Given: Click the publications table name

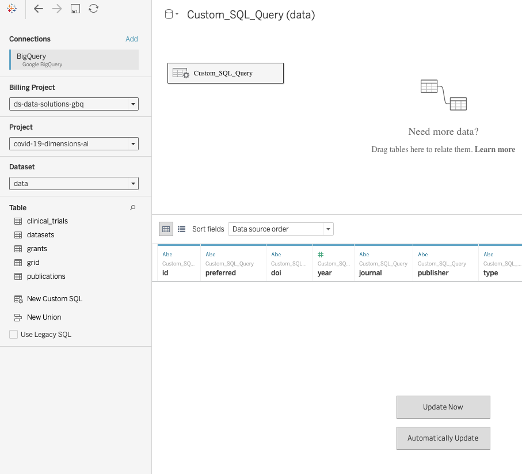Looking at the screenshot, I should click(x=46, y=276).
